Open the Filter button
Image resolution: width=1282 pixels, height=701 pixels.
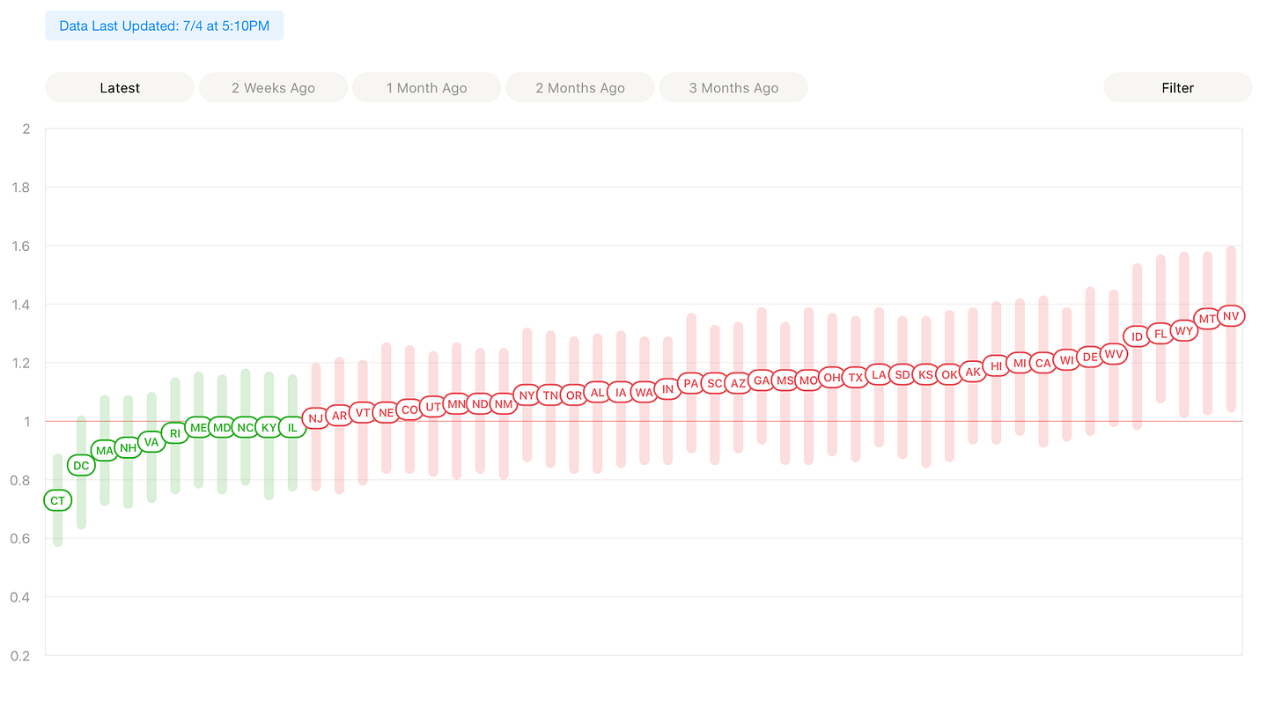1177,87
